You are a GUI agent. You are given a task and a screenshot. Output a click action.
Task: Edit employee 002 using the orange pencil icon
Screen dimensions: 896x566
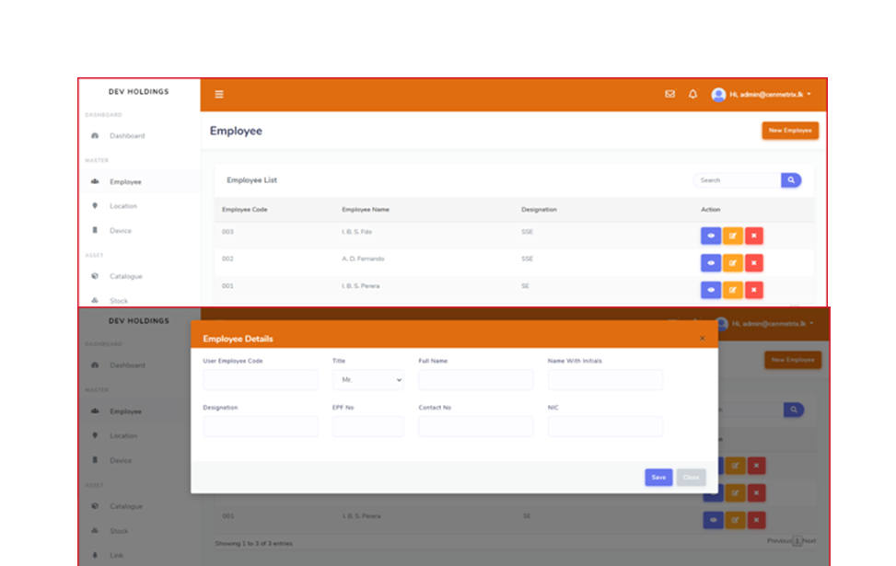tap(732, 263)
